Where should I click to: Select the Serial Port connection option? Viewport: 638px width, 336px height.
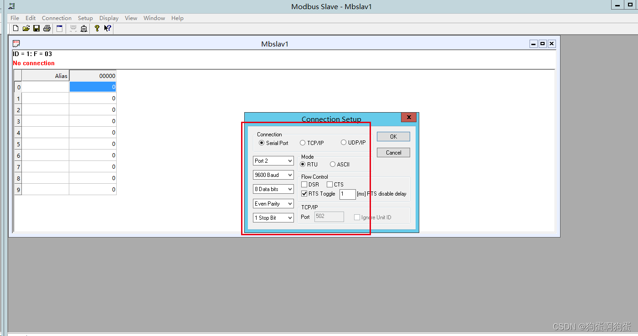click(x=262, y=143)
